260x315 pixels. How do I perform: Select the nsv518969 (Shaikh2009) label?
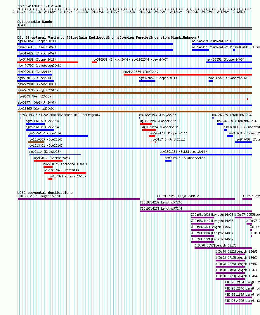point(111,59)
